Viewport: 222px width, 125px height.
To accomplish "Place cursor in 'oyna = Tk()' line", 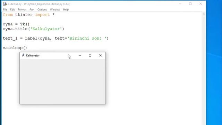I will [16, 24].
